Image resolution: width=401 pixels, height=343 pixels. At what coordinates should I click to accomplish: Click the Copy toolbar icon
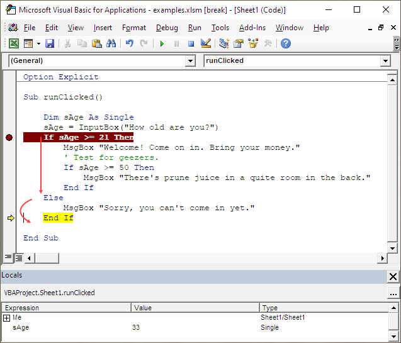pyautogui.click(x=82, y=43)
